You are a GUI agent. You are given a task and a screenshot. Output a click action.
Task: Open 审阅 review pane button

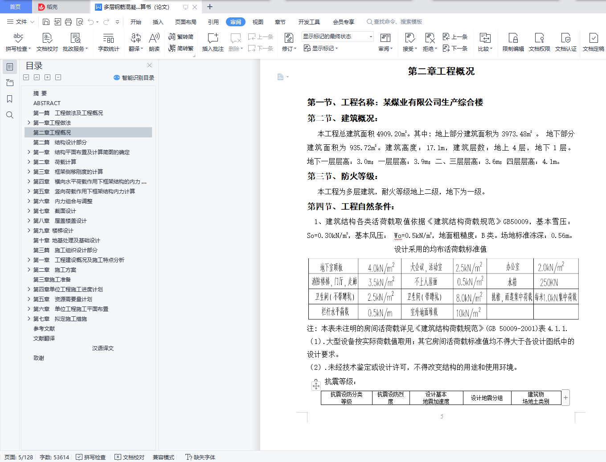tap(385, 42)
